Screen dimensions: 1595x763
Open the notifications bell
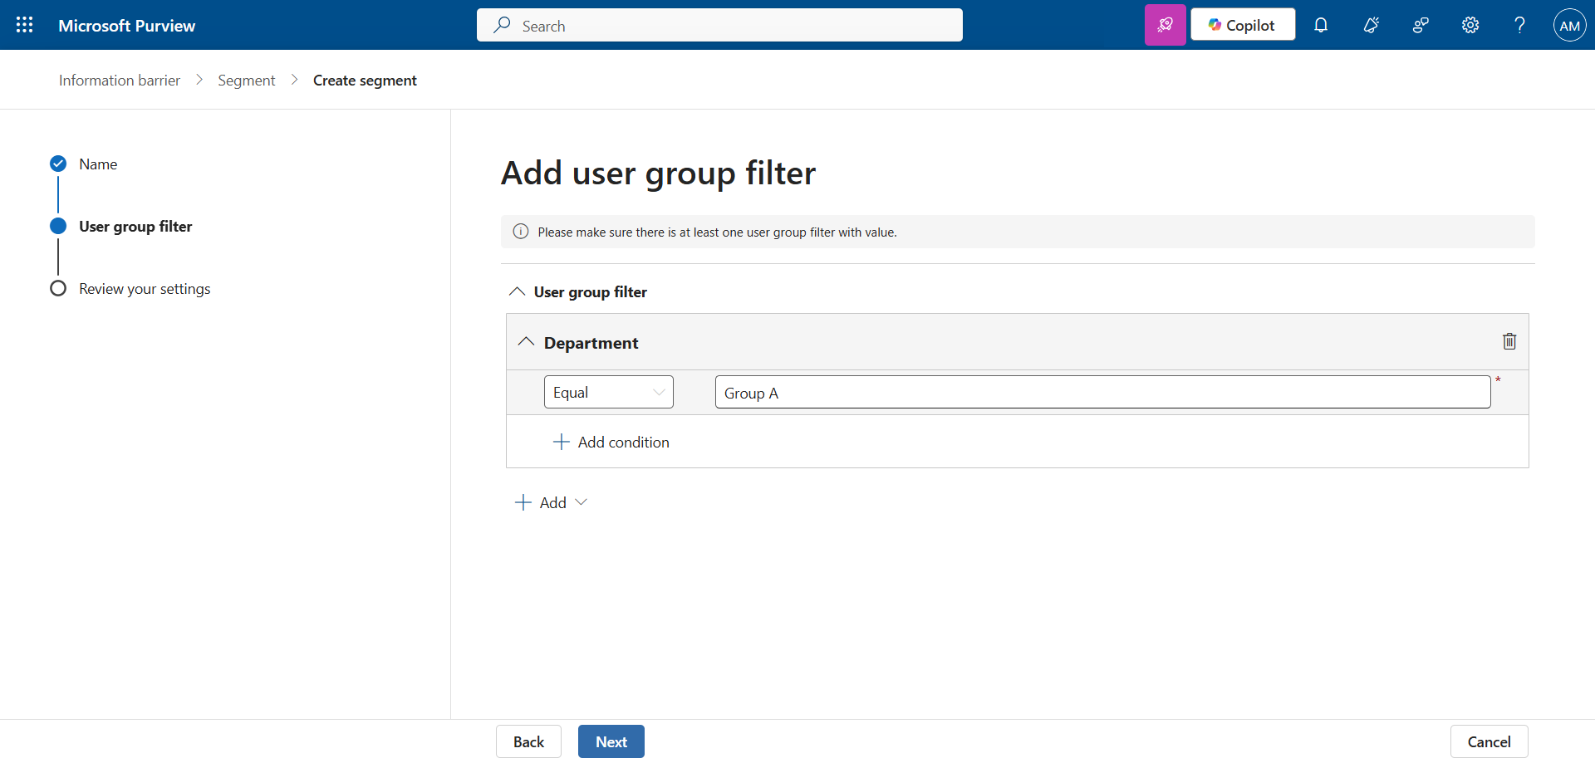(1321, 25)
